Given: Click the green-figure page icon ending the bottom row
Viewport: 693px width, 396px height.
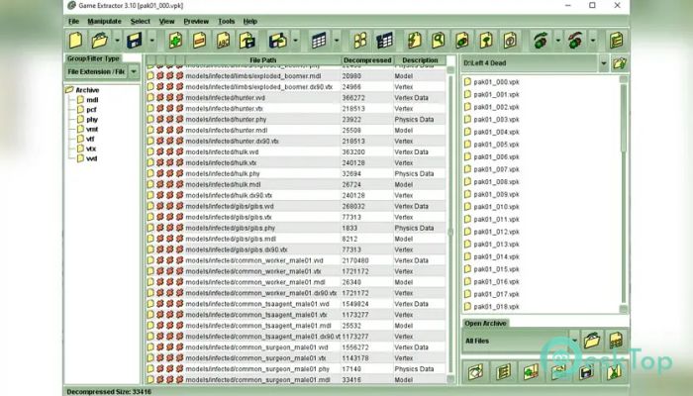Looking at the screenshot, I should (615, 371).
